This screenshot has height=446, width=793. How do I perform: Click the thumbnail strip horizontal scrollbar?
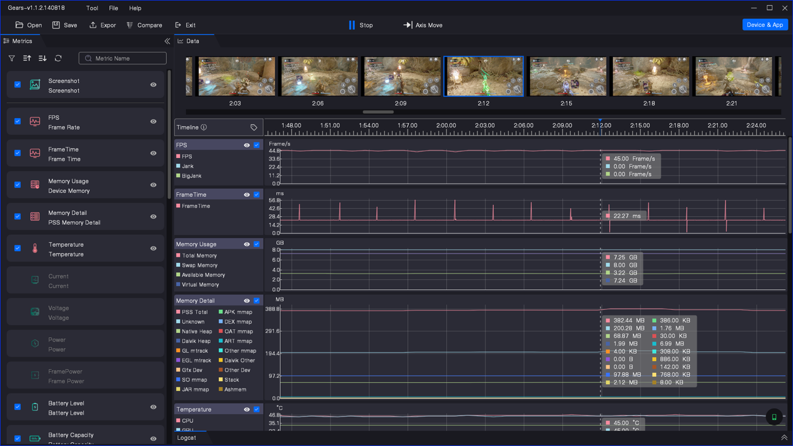(378, 112)
